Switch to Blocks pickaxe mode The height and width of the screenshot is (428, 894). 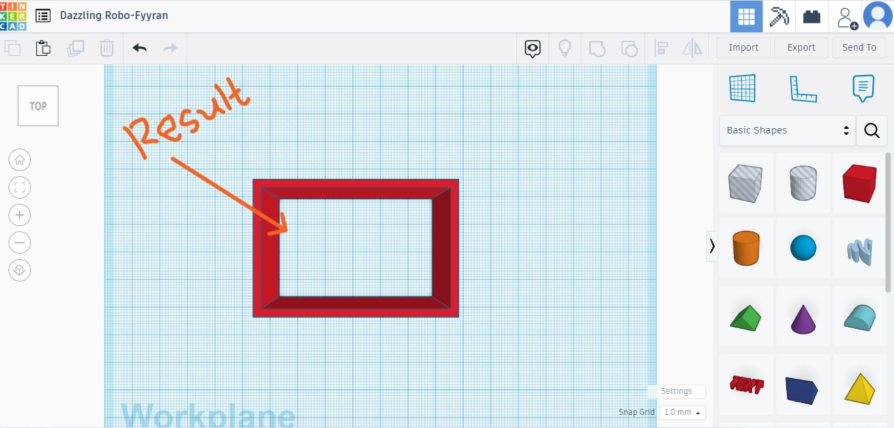pos(779,16)
